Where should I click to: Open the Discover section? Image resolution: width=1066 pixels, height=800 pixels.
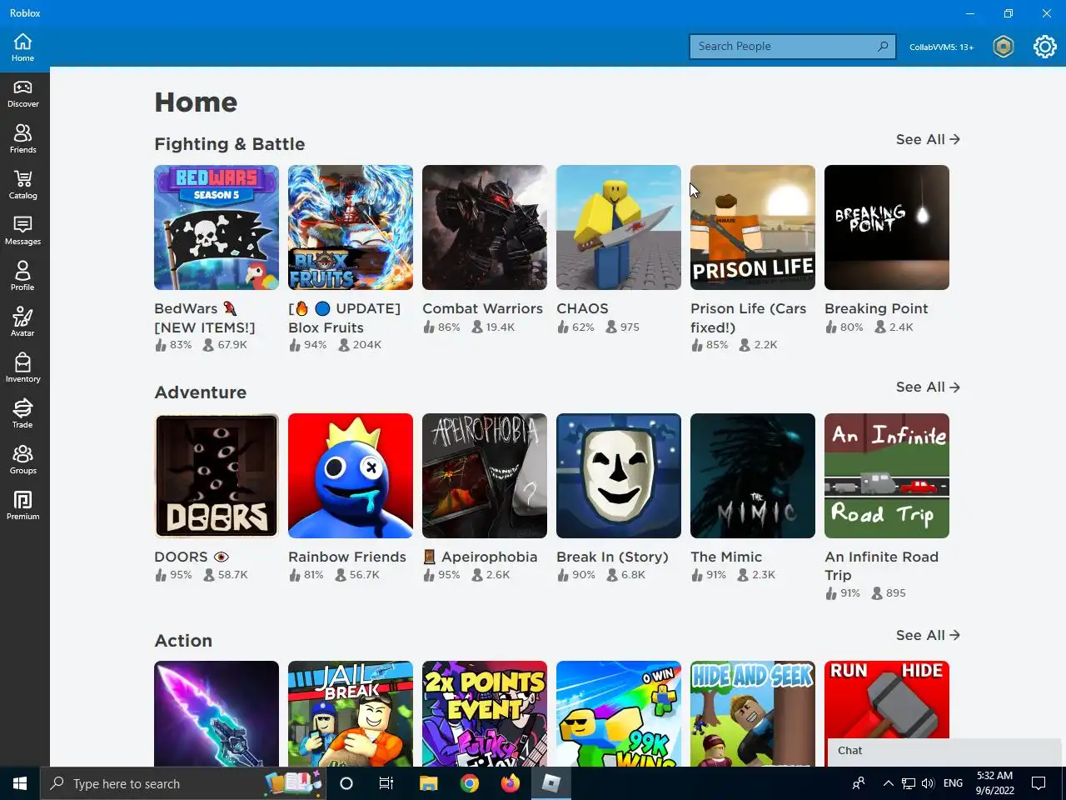click(23, 93)
